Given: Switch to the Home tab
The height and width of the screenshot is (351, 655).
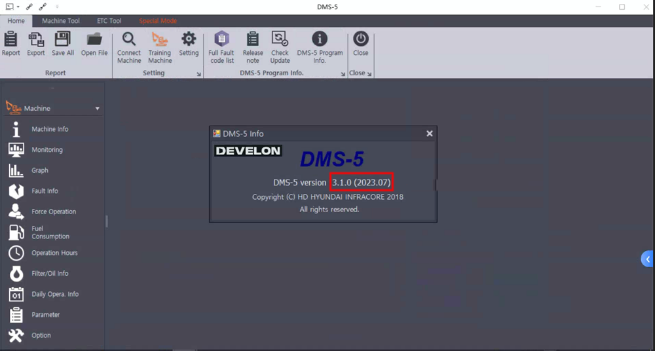Looking at the screenshot, I should pos(16,21).
